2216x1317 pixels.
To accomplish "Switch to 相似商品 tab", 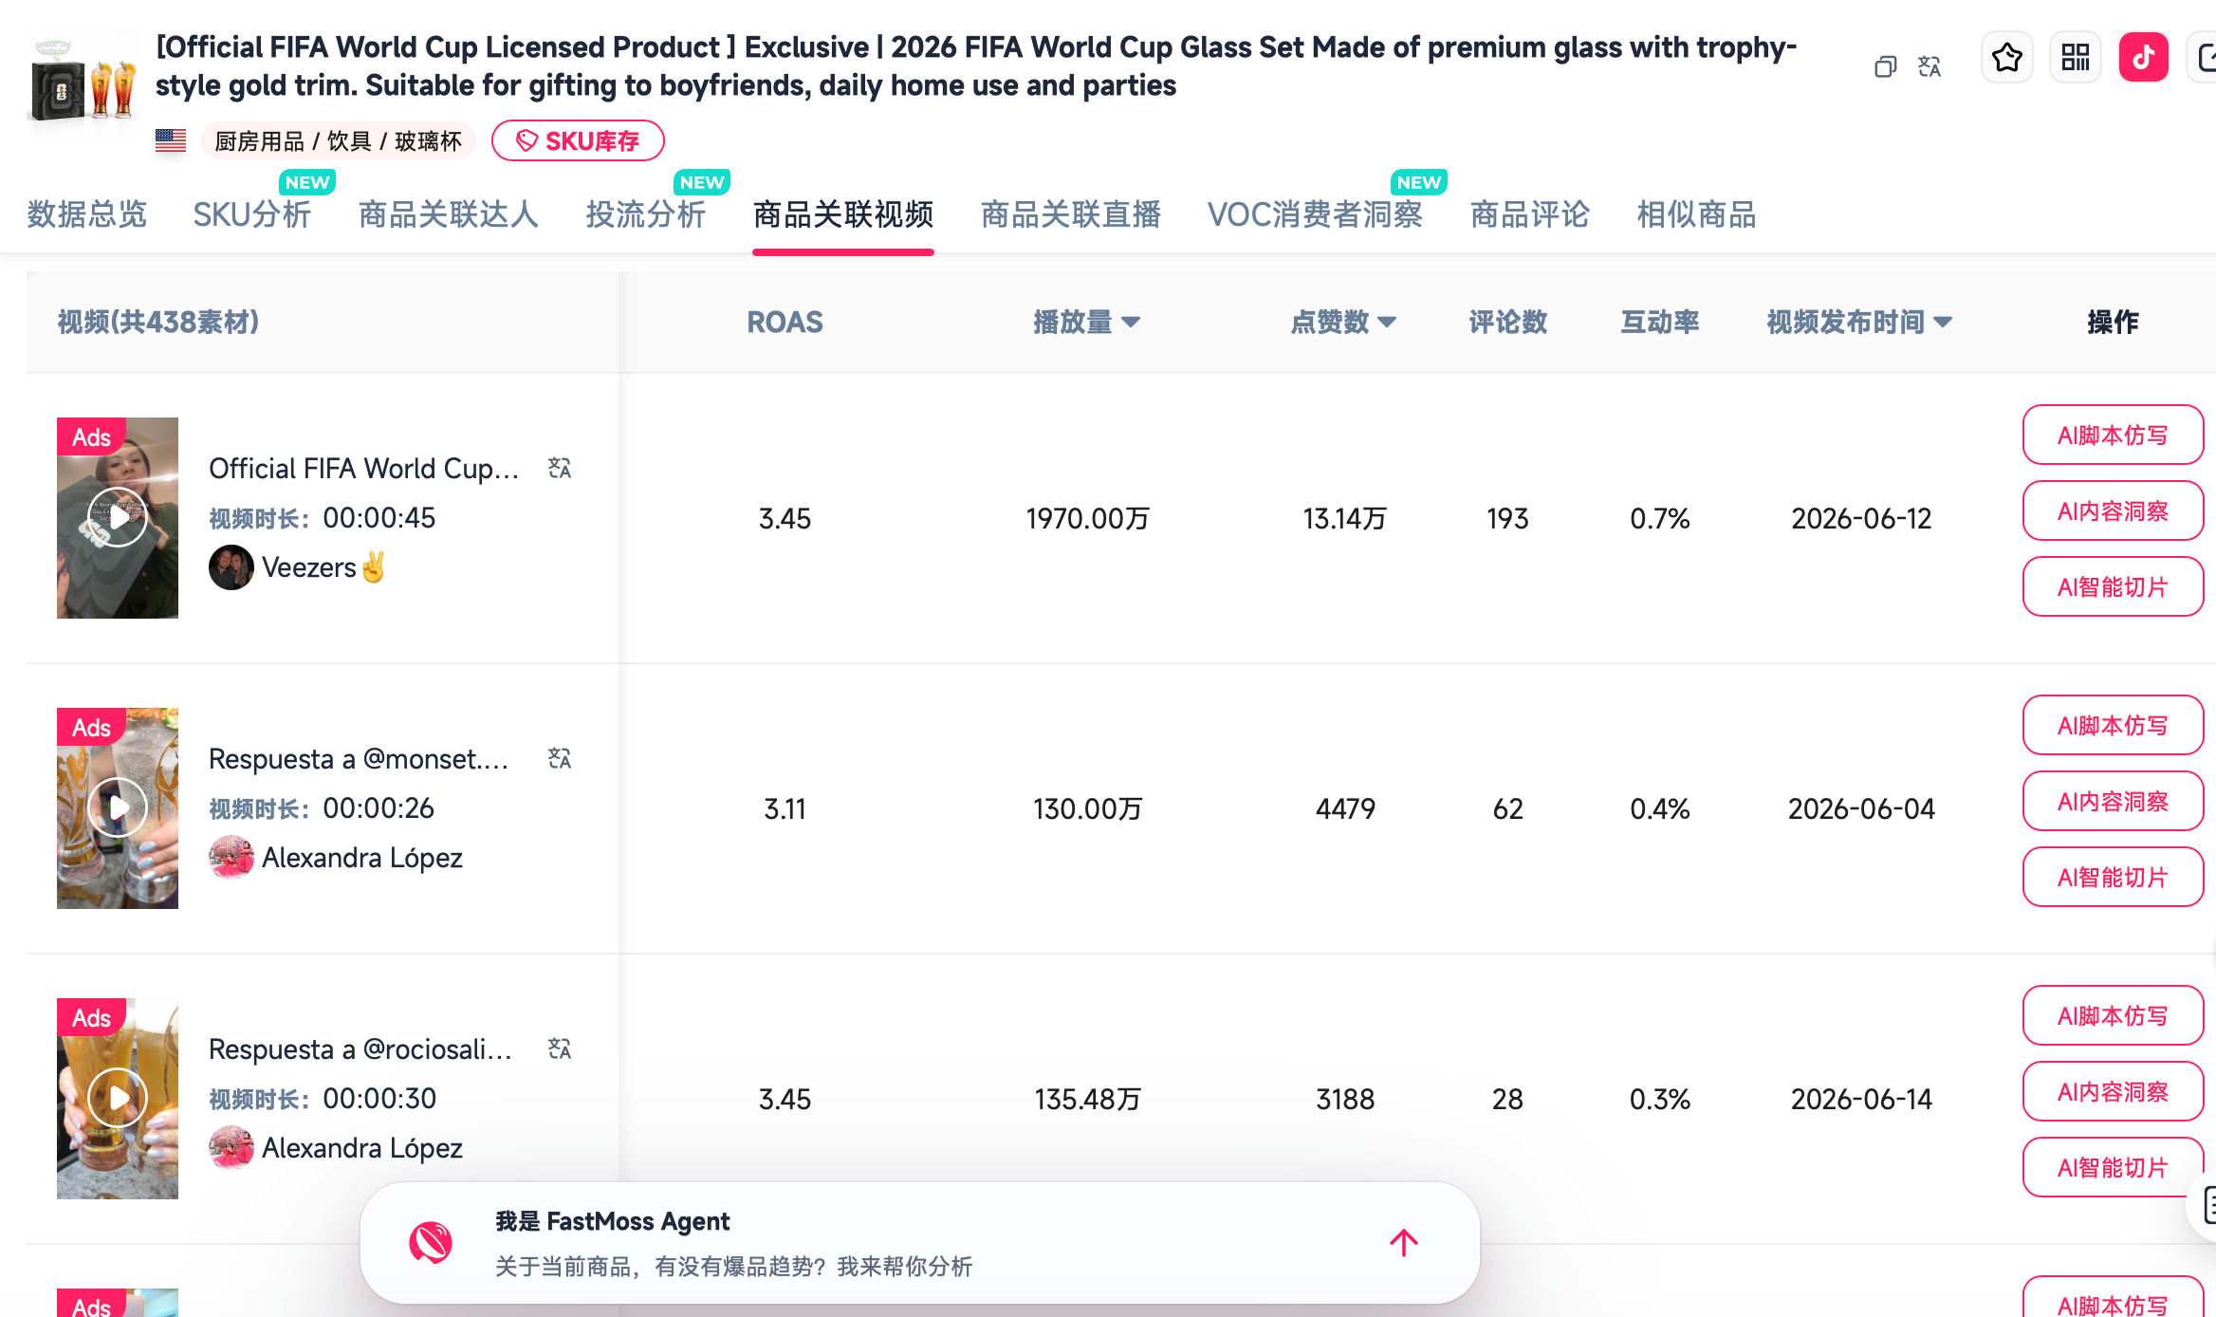I will (x=1697, y=214).
